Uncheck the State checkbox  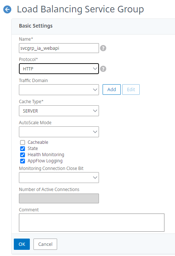coord(23,149)
